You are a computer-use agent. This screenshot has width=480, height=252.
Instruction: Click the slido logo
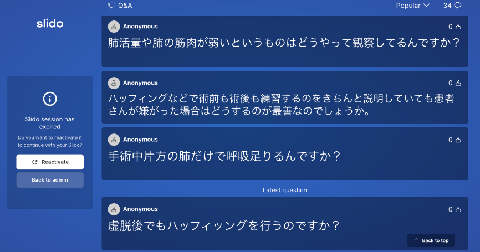pyautogui.click(x=50, y=24)
